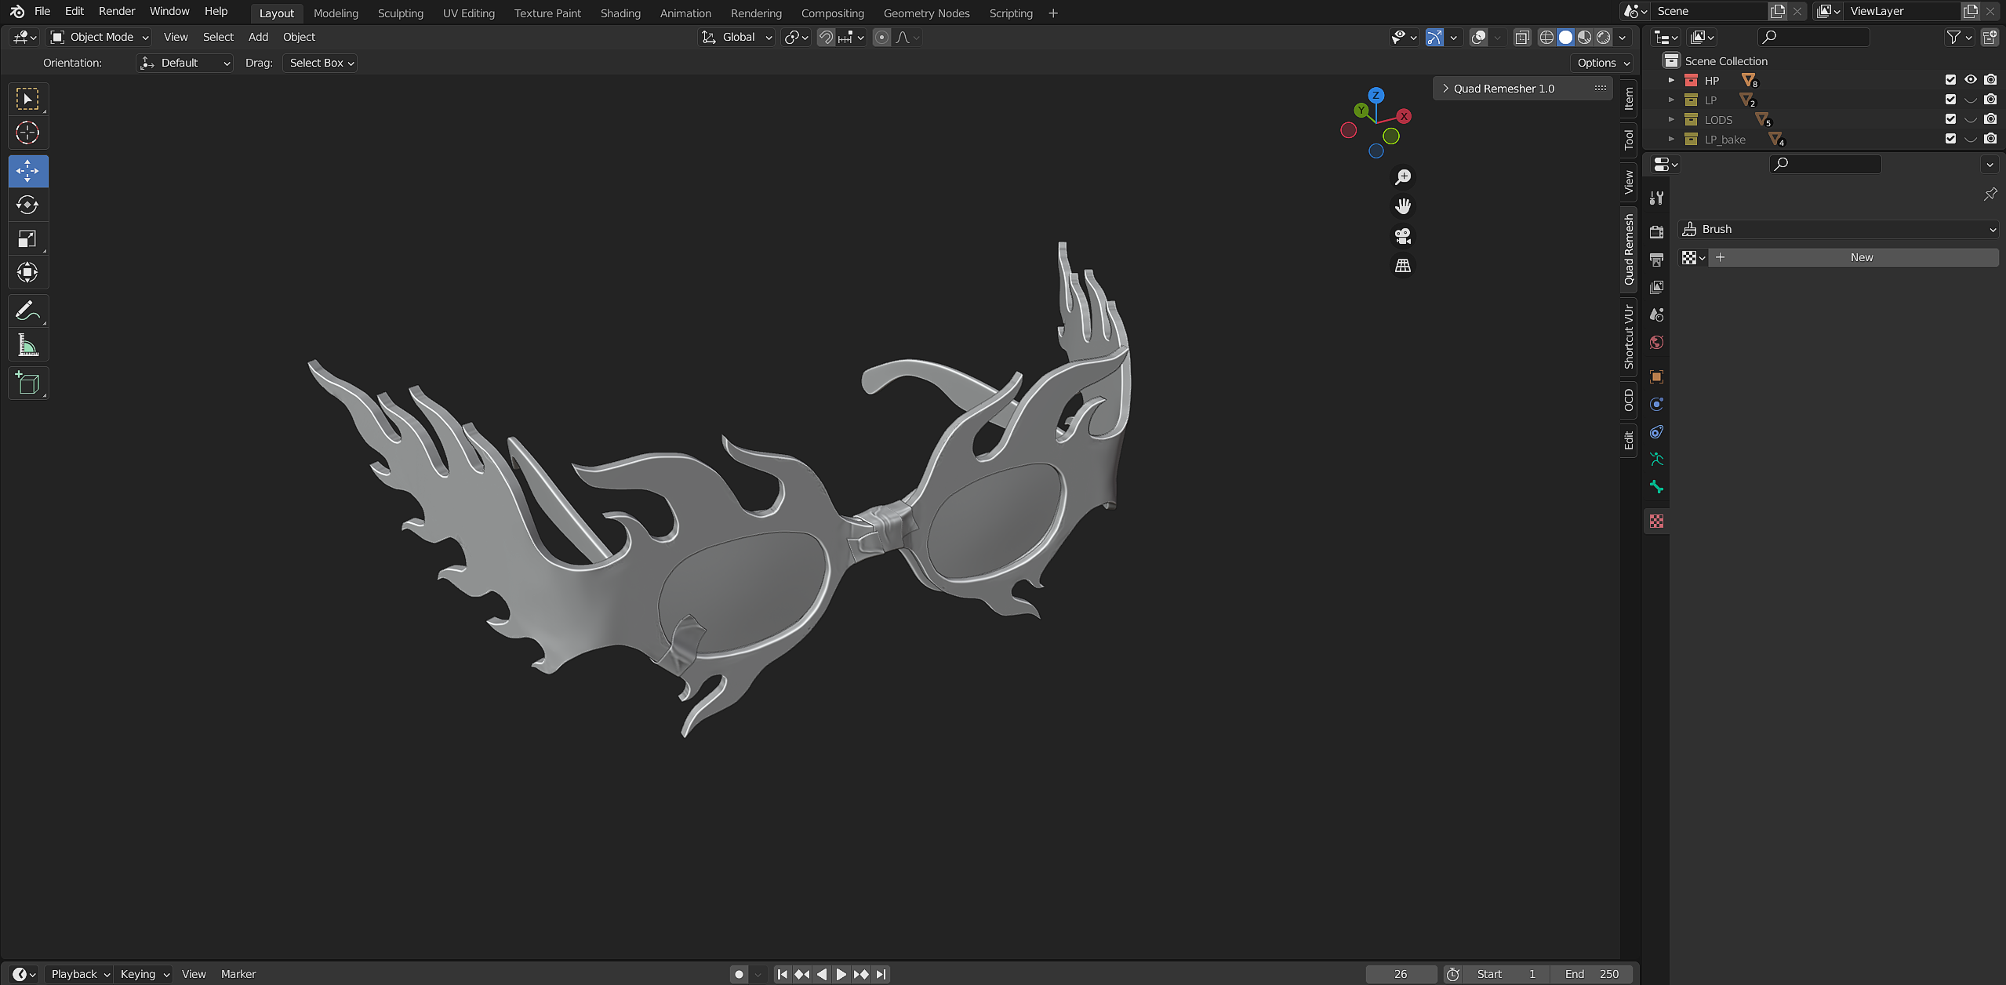This screenshot has width=2006, height=985.
Task: Open the Drag Select Box dropdown
Action: click(x=320, y=63)
